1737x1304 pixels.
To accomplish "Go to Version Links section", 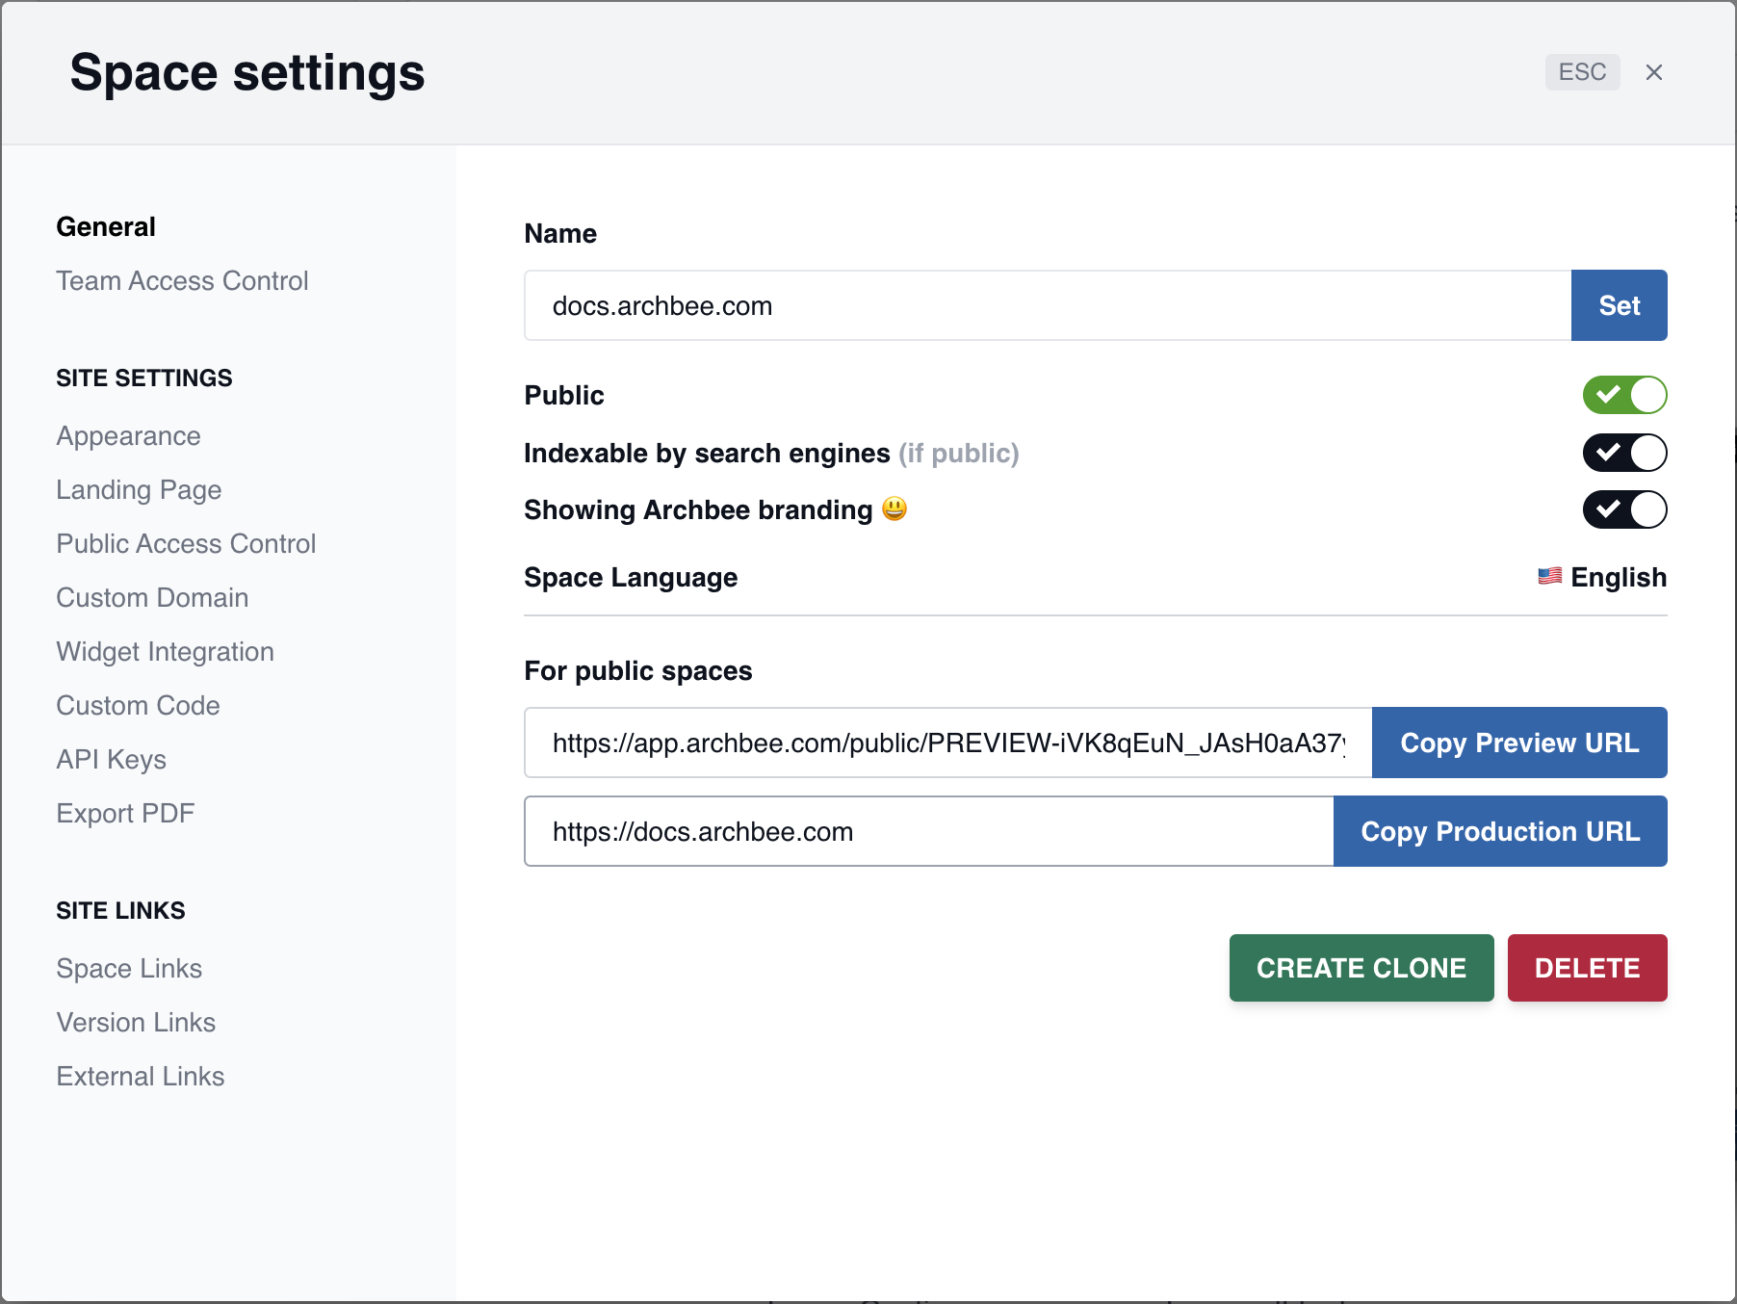I will 136,1022.
